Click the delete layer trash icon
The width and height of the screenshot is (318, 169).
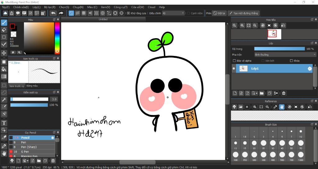[284, 93]
